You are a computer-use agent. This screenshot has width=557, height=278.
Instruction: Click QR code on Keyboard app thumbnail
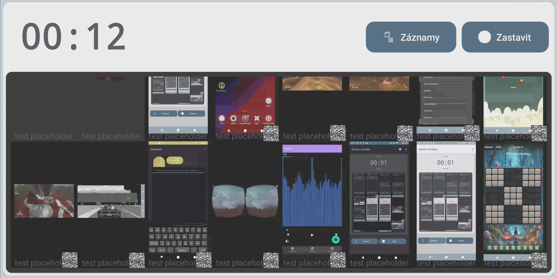[x=204, y=260]
